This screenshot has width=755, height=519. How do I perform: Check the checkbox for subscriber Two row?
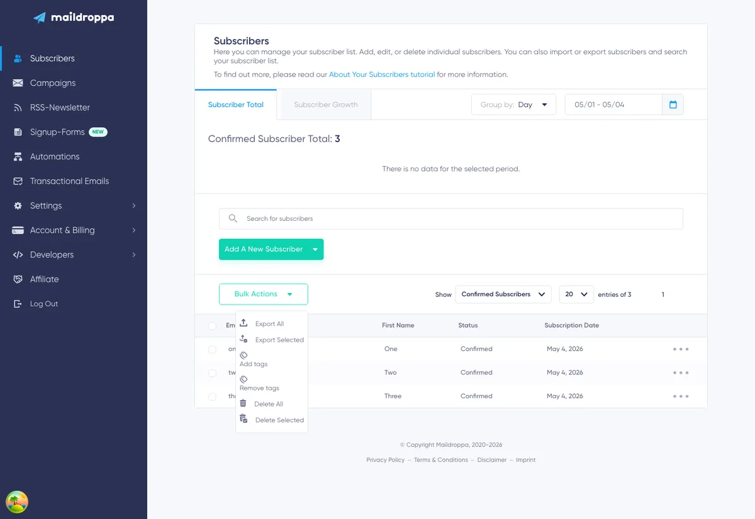(x=213, y=373)
